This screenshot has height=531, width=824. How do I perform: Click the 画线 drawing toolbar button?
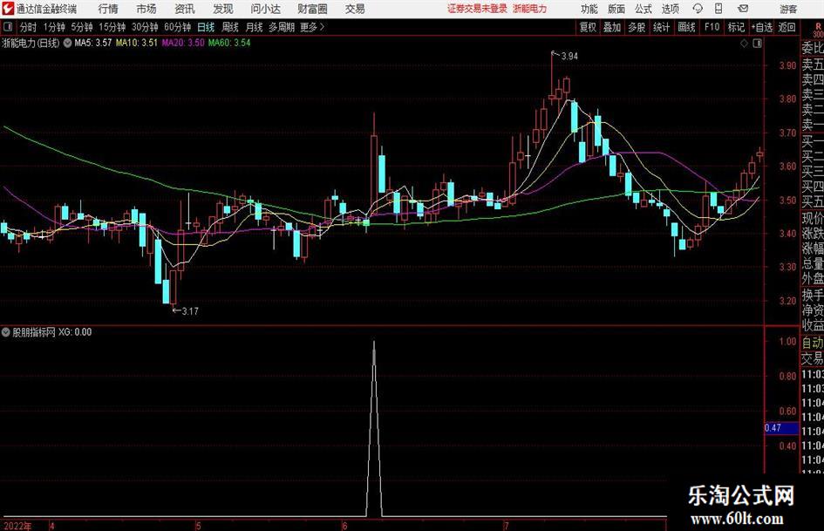(686, 27)
